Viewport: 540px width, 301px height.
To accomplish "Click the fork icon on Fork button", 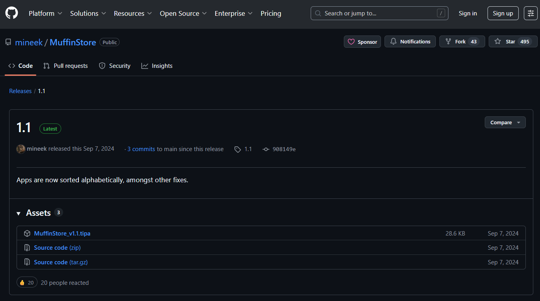I will pos(448,41).
